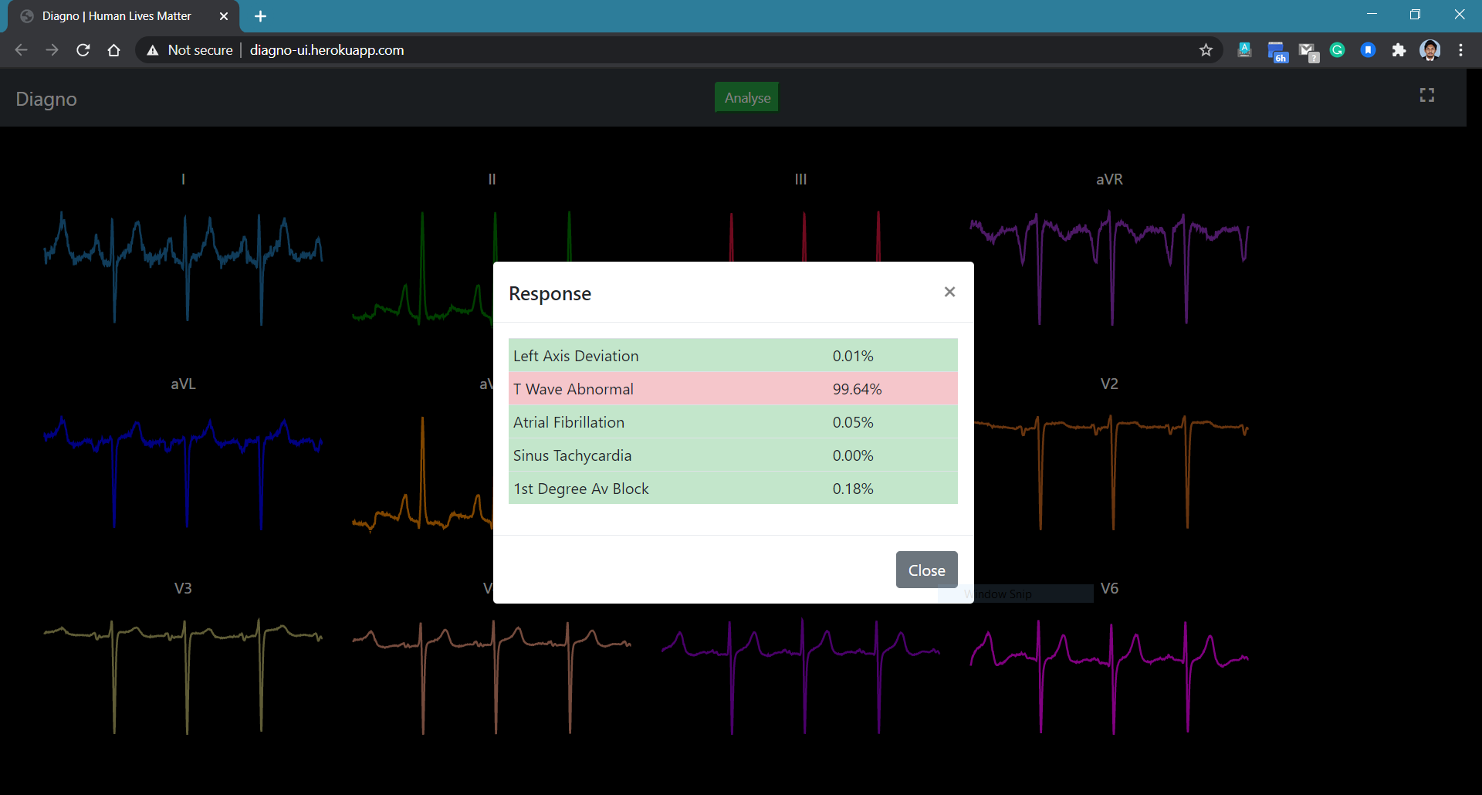Open the Chrome profile avatar

click(1430, 50)
